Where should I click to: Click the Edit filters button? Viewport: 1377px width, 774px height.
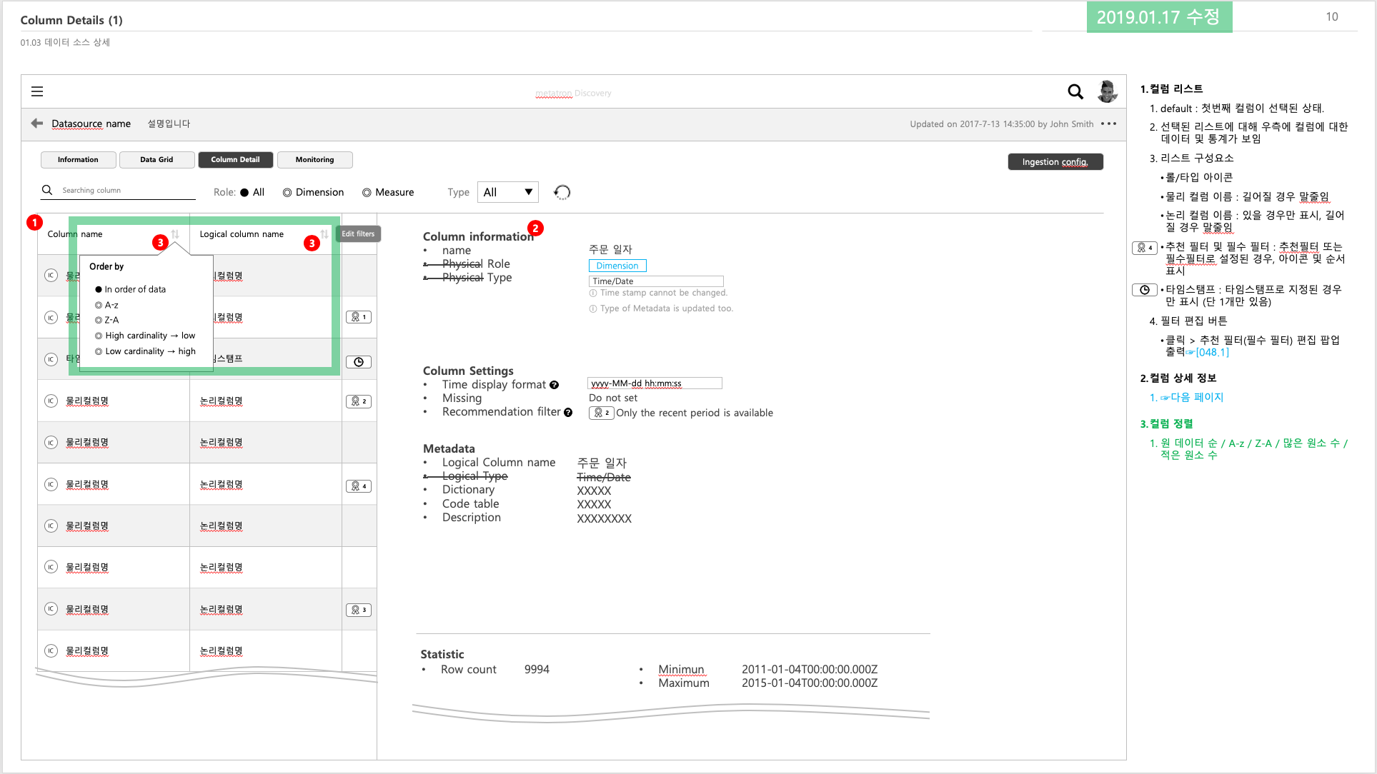click(358, 234)
